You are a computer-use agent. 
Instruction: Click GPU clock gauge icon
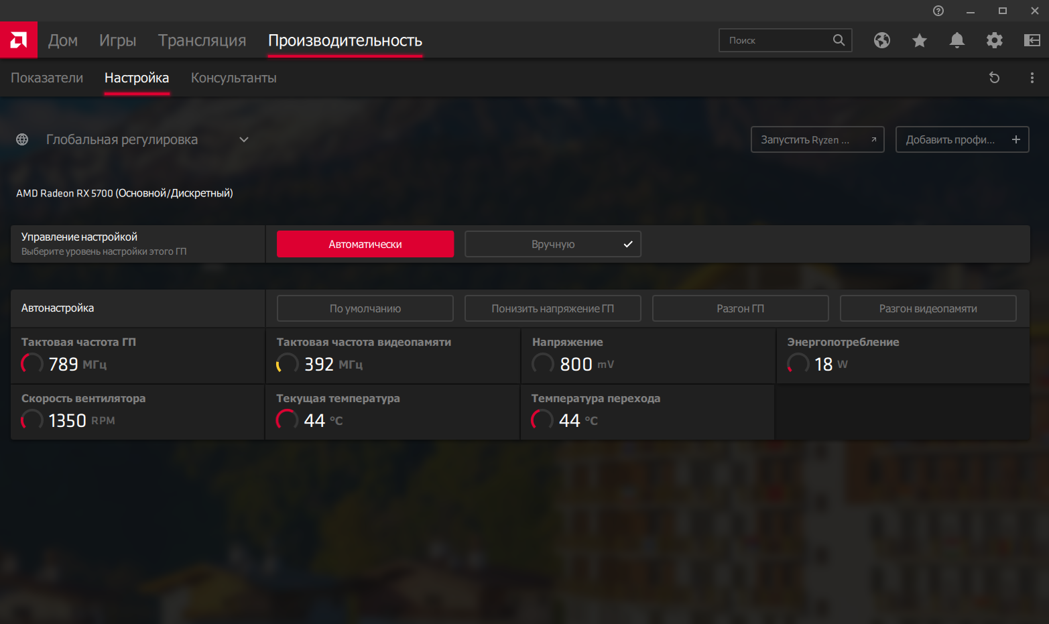coord(32,364)
